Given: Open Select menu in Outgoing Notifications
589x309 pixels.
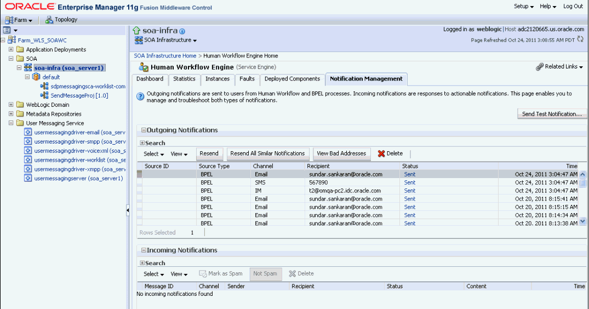Looking at the screenshot, I should coord(153,154).
